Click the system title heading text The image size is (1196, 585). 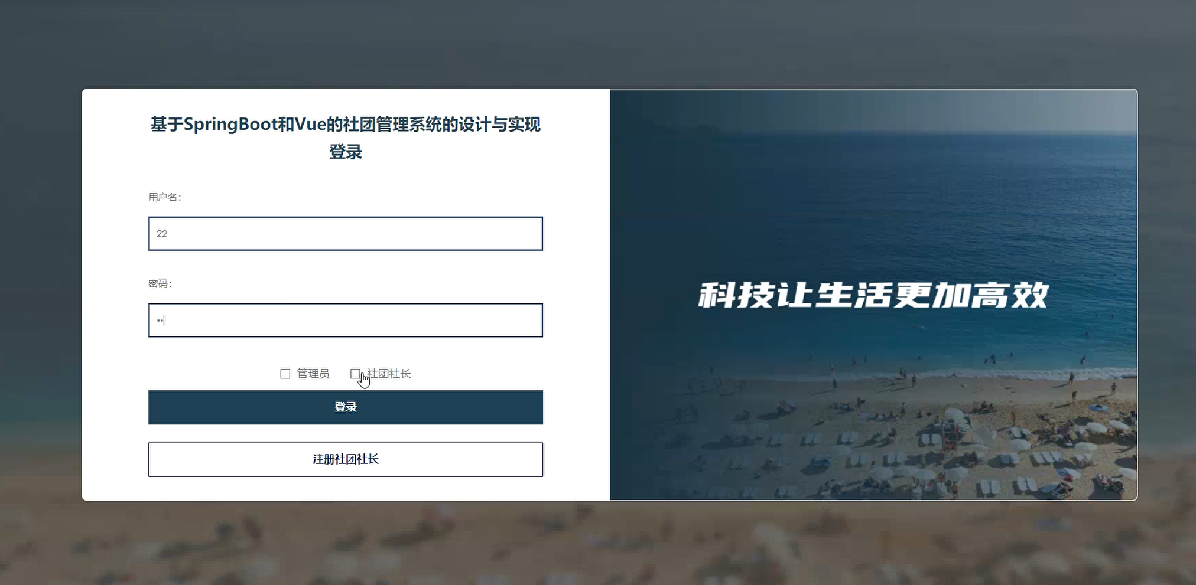click(x=345, y=138)
